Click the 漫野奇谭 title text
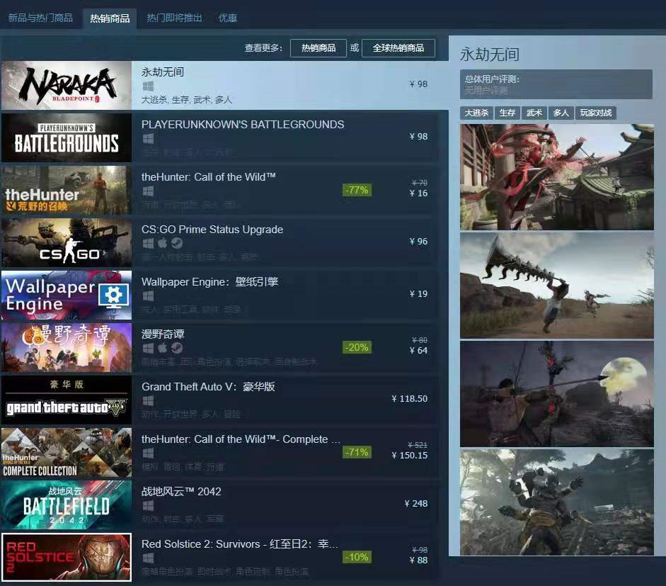Screen dimensions: 666x586 [163, 334]
